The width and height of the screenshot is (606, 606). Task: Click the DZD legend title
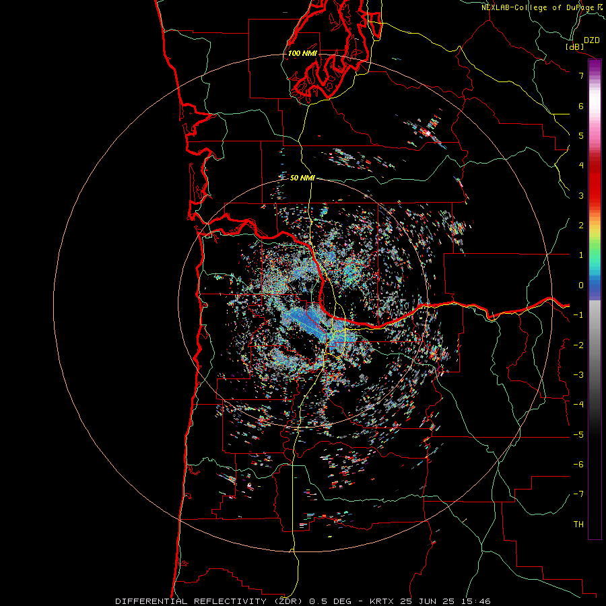[x=592, y=40]
